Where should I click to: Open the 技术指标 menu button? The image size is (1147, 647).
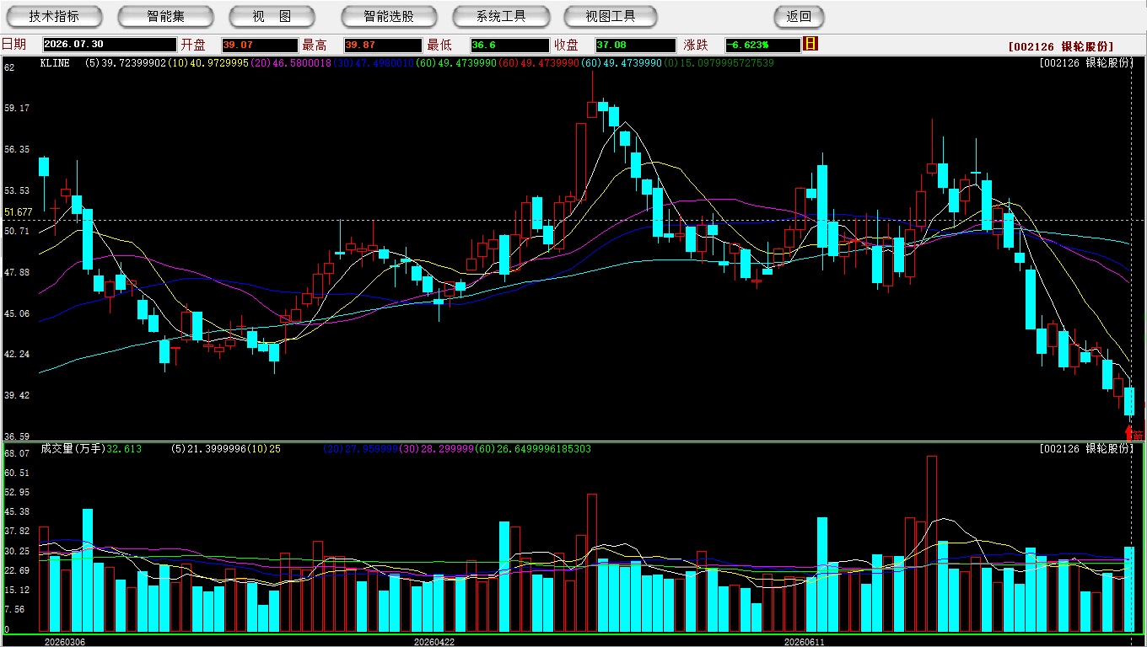click(54, 16)
